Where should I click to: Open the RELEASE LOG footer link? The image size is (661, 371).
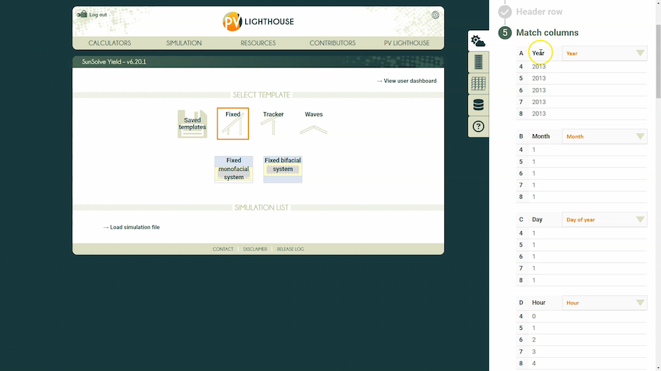(290, 249)
